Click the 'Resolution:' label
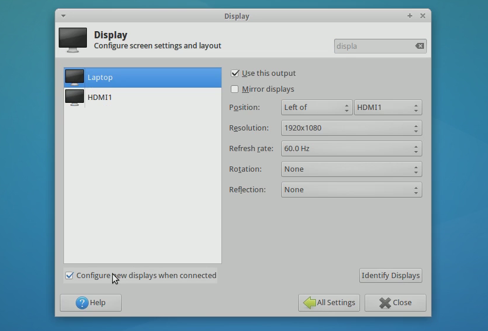 coord(248,128)
